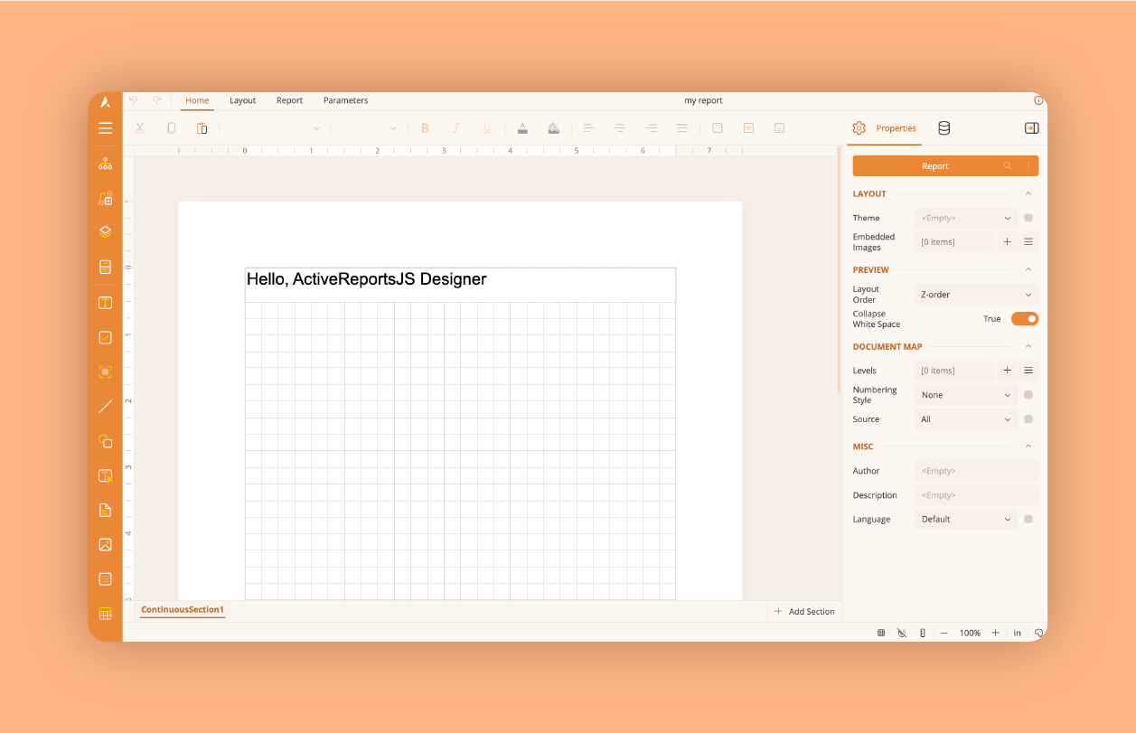Image resolution: width=1136 pixels, height=733 pixels.
Task: Collapse the properties side panel
Action: [1031, 128]
